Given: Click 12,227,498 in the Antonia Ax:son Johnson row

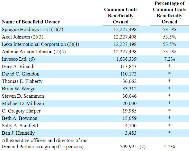Looking at the screenshot, I should [x=125, y=52].
